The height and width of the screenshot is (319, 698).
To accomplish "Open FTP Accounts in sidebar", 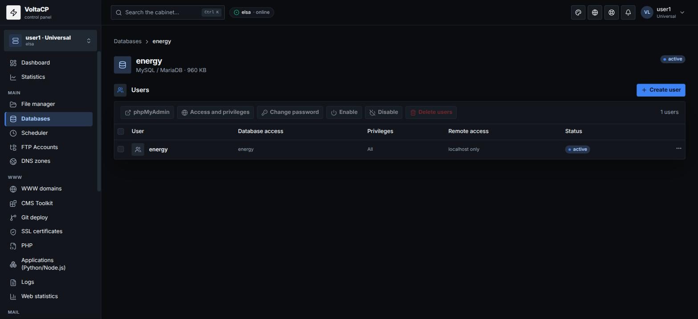I will (x=49, y=147).
